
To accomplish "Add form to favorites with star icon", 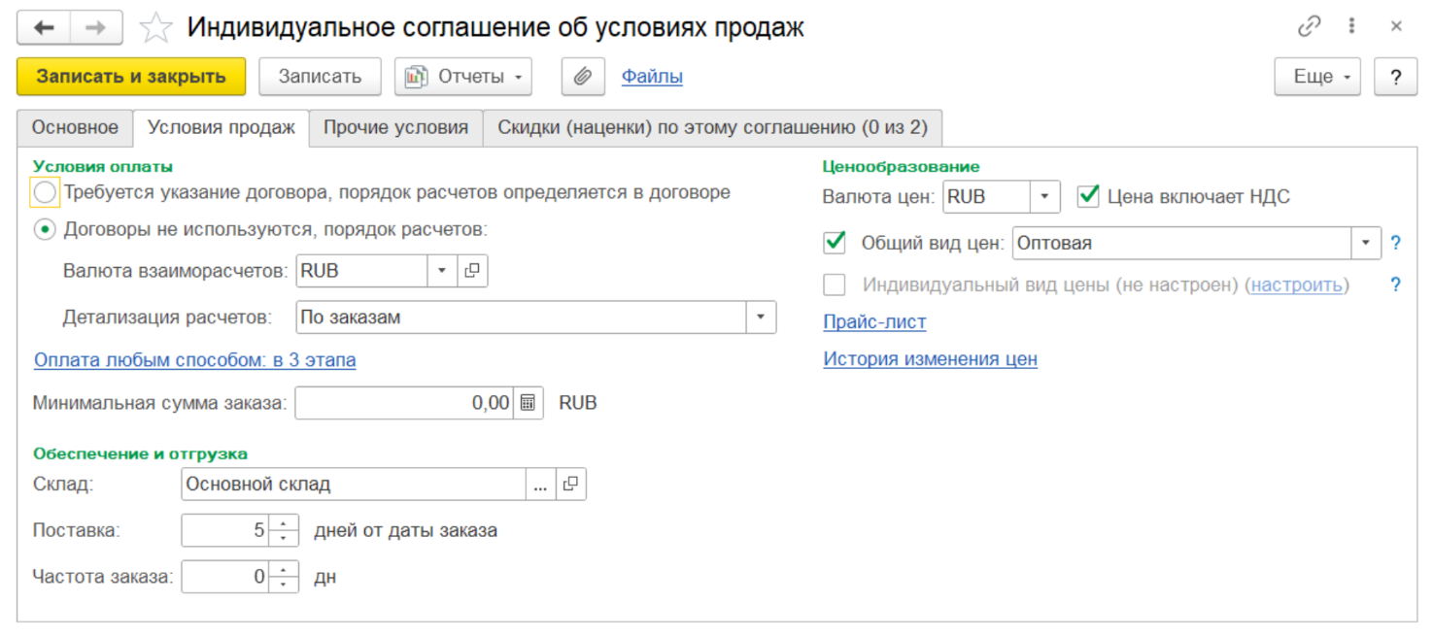I will click(155, 28).
